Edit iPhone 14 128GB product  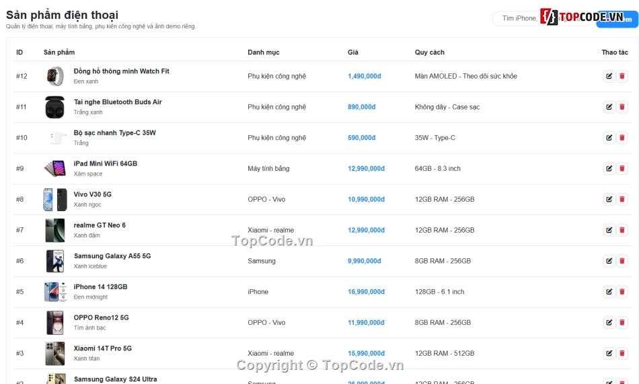609,291
